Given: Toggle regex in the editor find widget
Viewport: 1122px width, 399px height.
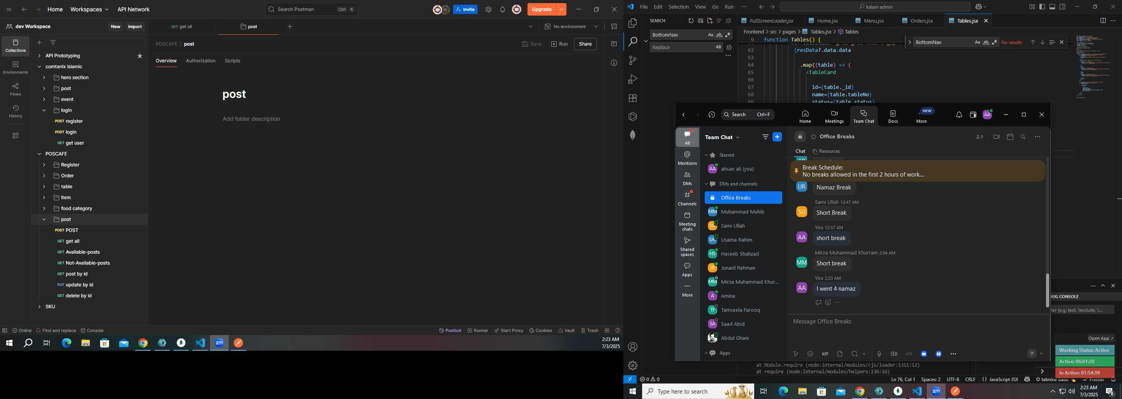Looking at the screenshot, I should point(994,42).
